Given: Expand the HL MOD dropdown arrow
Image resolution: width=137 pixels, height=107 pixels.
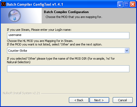Looking at the screenshot, I should coord(127,51).
